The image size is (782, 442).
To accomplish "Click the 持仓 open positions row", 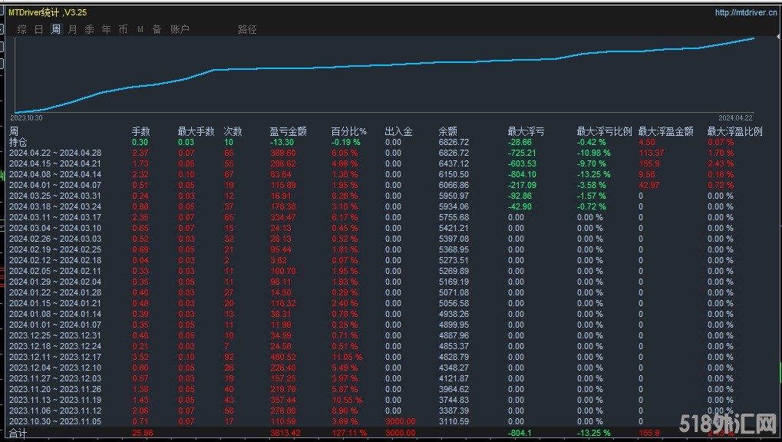I will pos(18,142).
